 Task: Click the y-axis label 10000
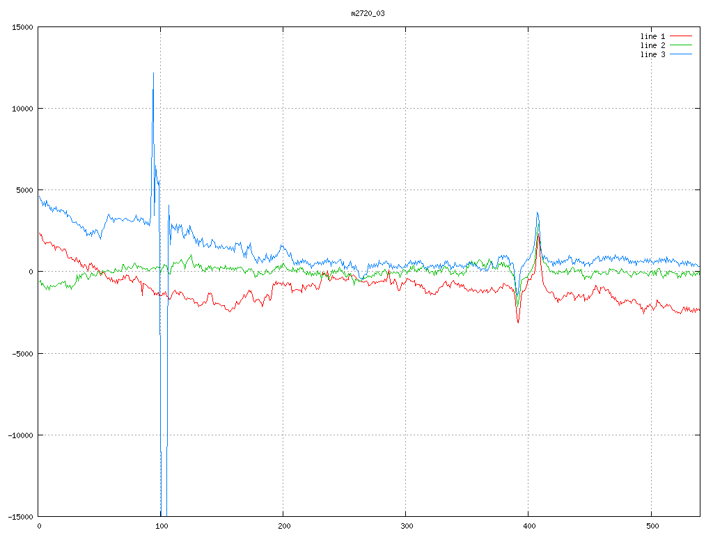[23, 109]
